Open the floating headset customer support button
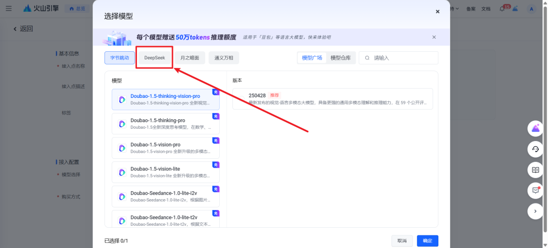The height and width of the screenshot is (248, 548). 535,149
